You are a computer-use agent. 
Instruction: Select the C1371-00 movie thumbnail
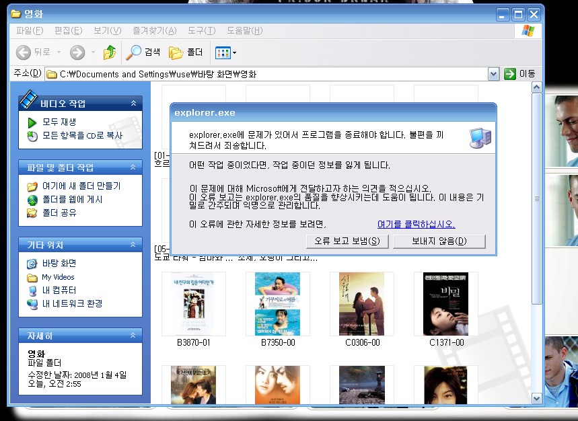coord(445,304)
